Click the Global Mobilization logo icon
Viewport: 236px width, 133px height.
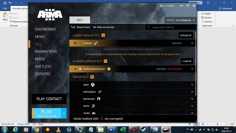click(x=109, y=69)
